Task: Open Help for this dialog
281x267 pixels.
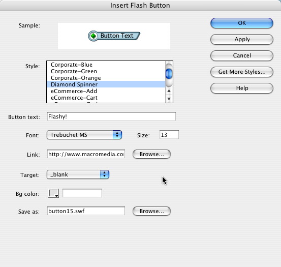Action: 242,88
